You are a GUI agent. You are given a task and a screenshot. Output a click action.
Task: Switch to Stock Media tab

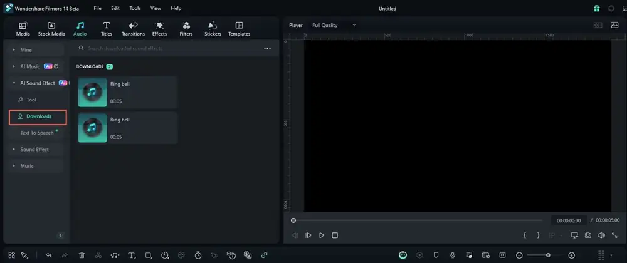pos(51,29)
